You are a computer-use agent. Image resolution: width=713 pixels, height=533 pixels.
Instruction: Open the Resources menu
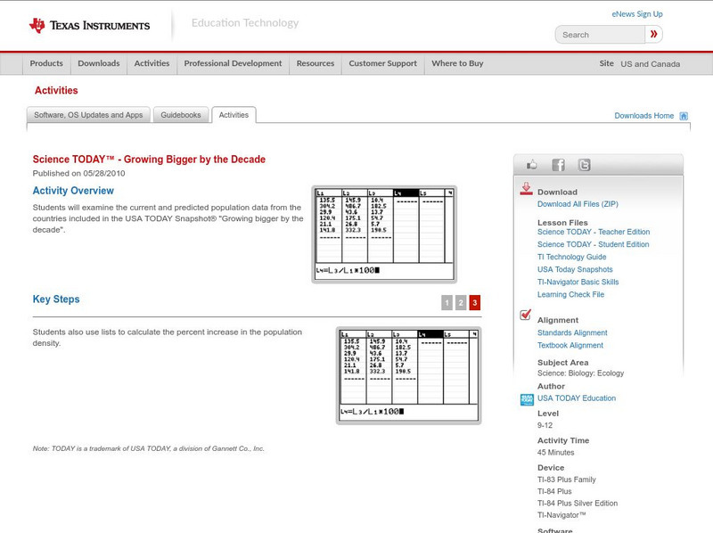point(316,63)
